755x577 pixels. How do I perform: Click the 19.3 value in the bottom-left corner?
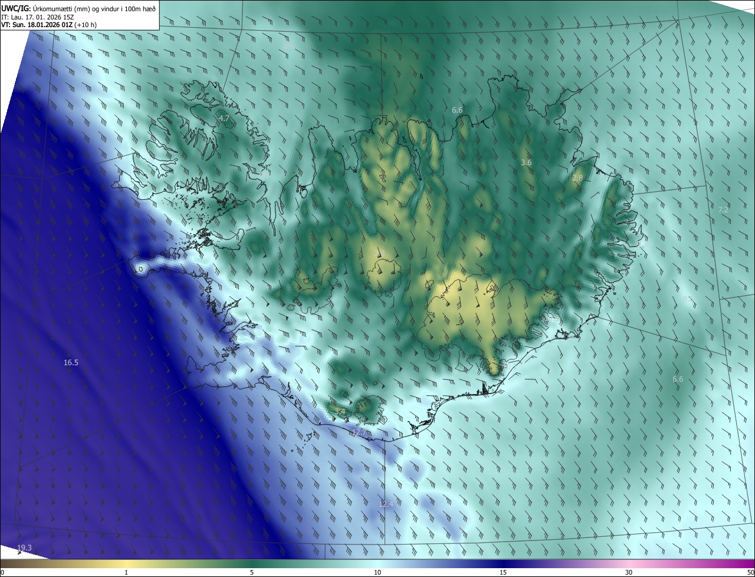tap(25, 548)
